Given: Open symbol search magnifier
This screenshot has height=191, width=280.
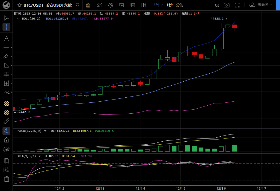Looking at the screenshot, I should point(78,5).
